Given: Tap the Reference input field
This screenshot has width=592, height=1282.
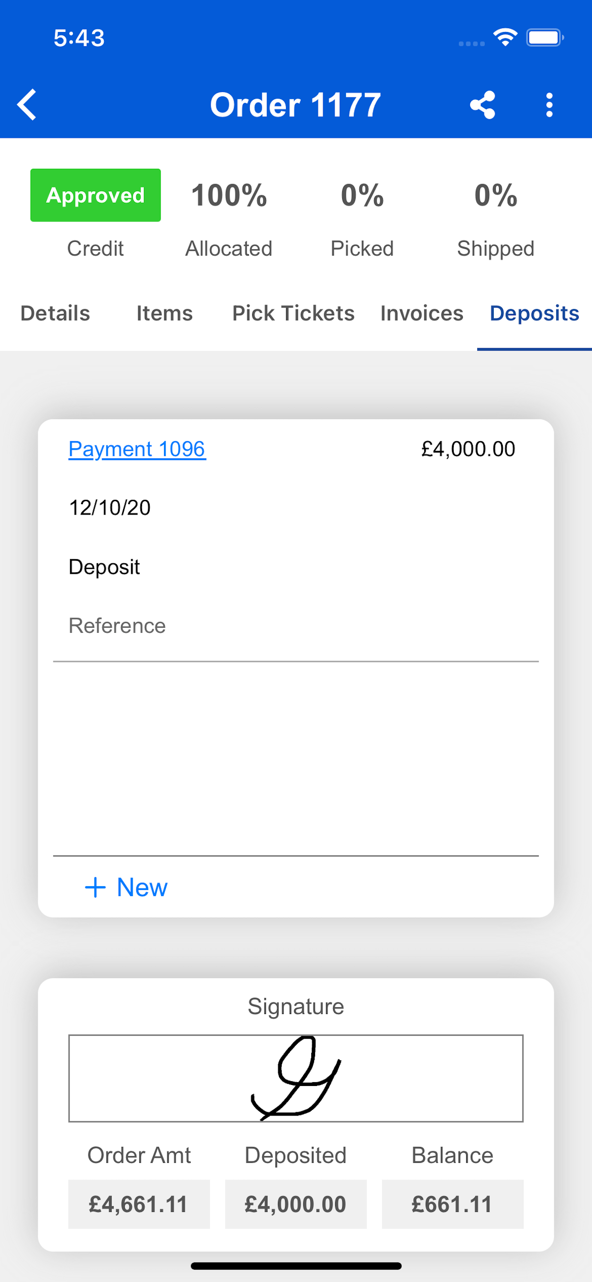Looking at the screenshot, I should click(296, 626).
